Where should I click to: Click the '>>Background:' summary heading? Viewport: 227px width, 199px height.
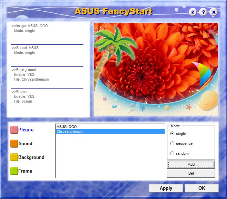[x=24, y=70]
